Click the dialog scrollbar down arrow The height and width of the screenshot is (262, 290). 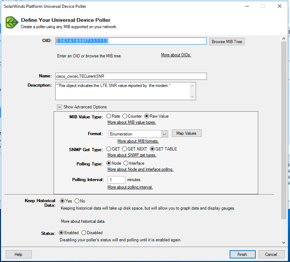click(x=284, y=243)
